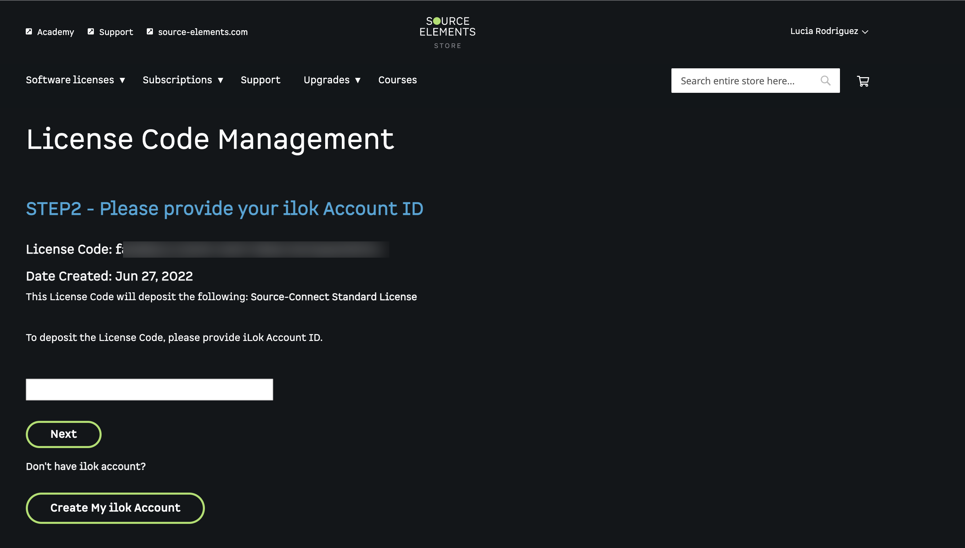Expand the Upgrades dropdown arrow
This screenshot has height=548, width=965.
pyautogui.click(x=358, y=80)
